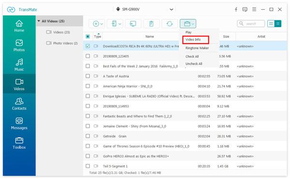The image size is (290, 179).
Task: Click the 1.45 GB size cell
Action: (x=223, y=166)
